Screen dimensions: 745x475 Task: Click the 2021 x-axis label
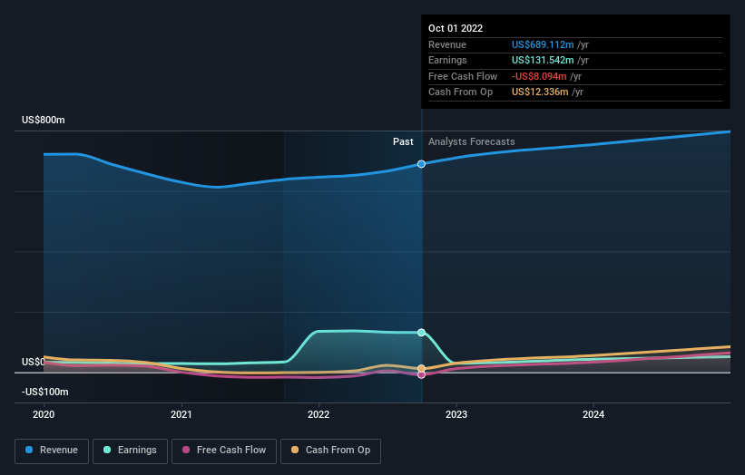coord(181,415)
